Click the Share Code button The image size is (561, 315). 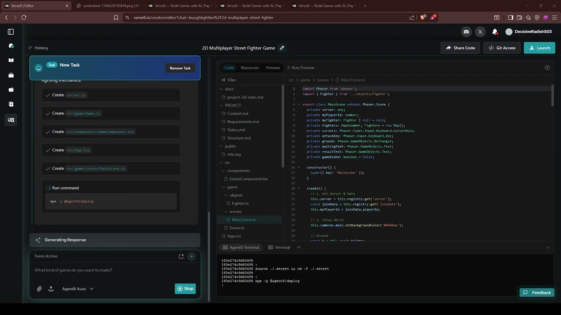tap(460, 48)
